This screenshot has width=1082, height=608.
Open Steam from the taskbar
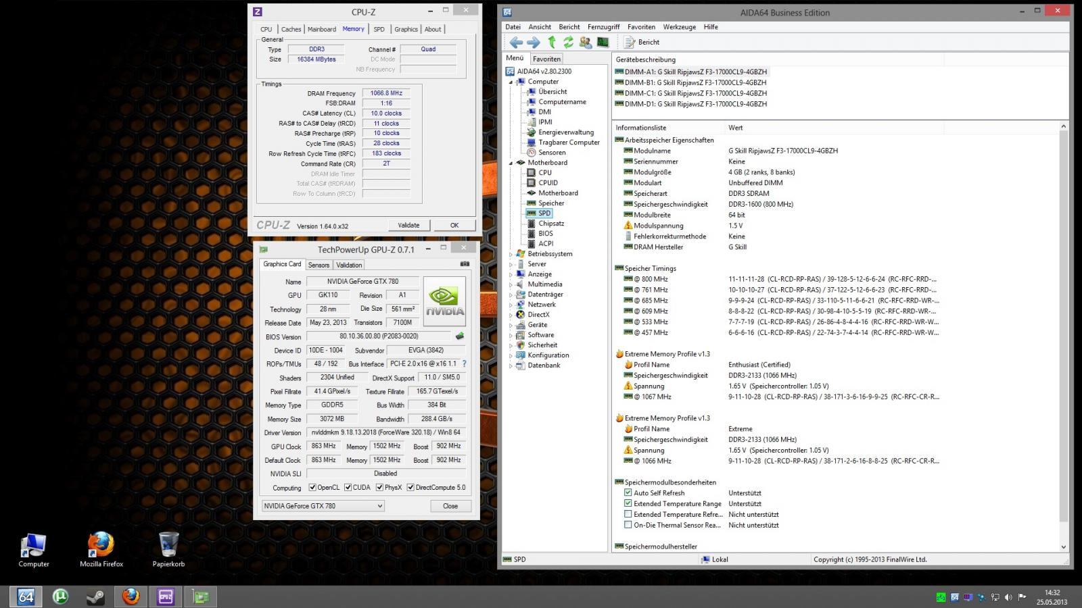[95, 597]
